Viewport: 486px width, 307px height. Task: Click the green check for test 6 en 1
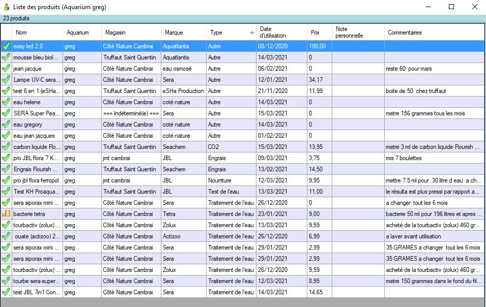coord(6,90)
